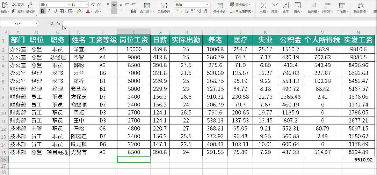This screenshot has width=377, height=175.
Task: Justify text in alignment group
Action: 127,11
